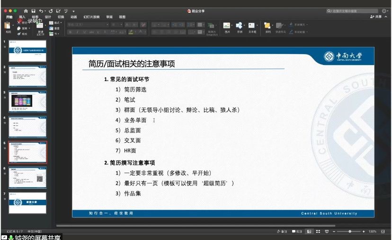The height and width of the screenshot is (240, 392).
Task: Click the Home icon in quick access toolbar
Action: (x=26, y=10)
